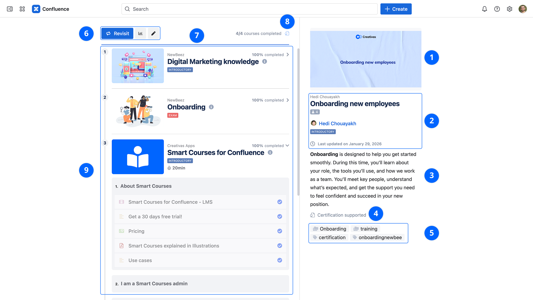Open Hedi Chouayakh author profile link
Image resolution: width=533 pixels, height=300 pixels.
pos(337,123)
